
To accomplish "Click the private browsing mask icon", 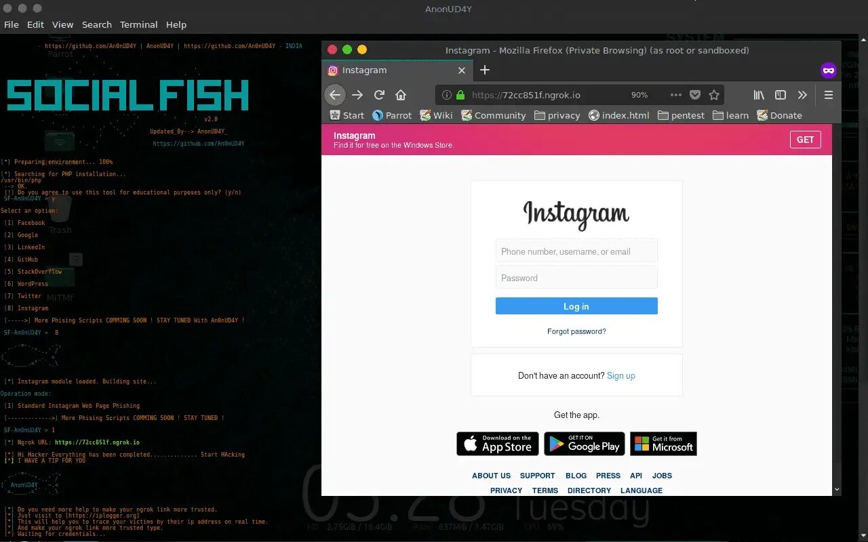I will coord(828,70).
